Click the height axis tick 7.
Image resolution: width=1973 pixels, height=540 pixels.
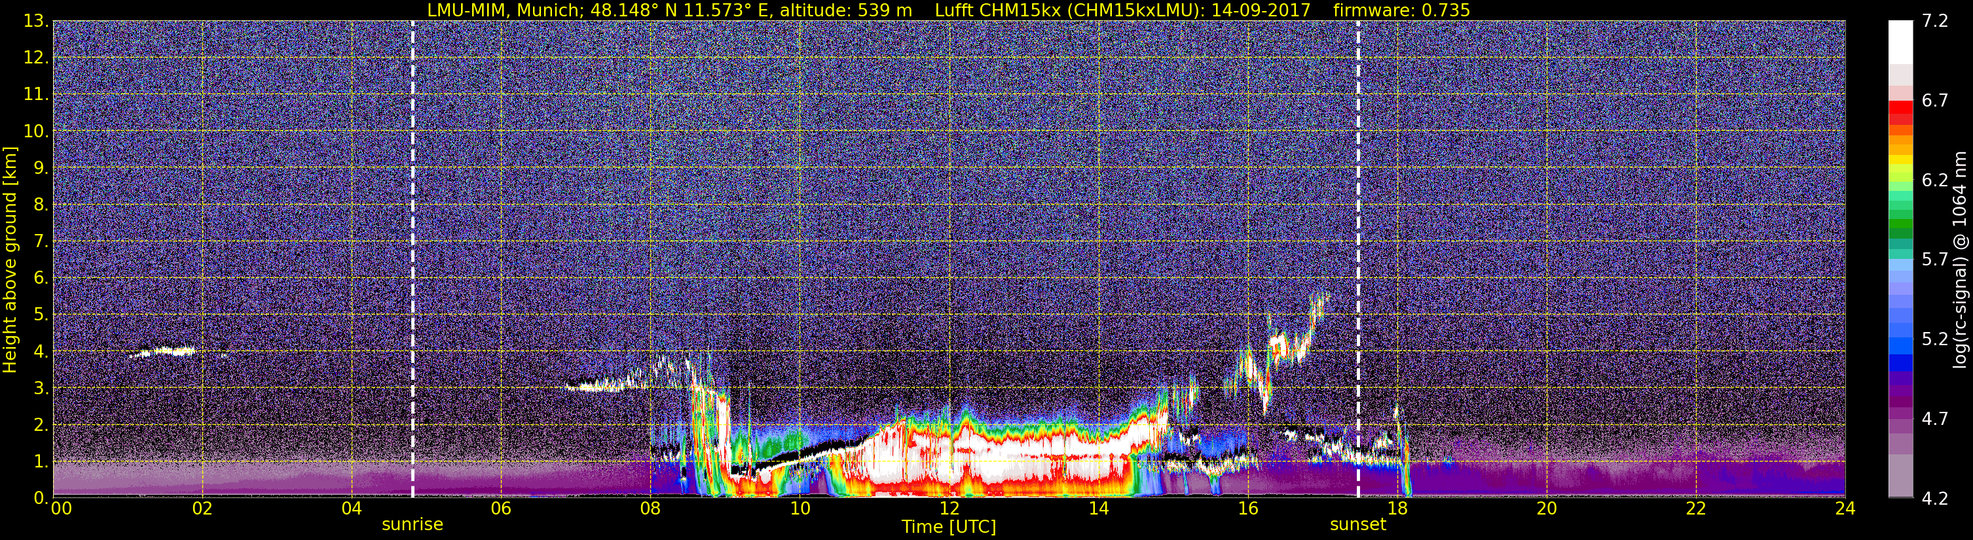tap(40, 242)
